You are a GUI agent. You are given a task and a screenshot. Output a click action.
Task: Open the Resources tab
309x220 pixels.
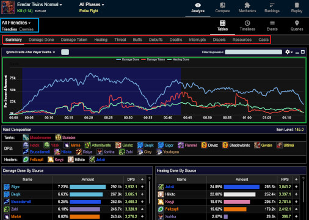point(242,40)
